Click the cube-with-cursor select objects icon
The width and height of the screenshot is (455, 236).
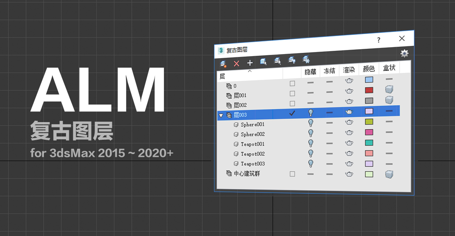pyautogui.click(x=264, y=62)
